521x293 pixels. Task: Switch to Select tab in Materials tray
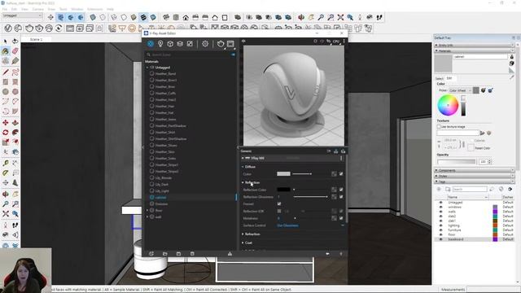point(440,78)
